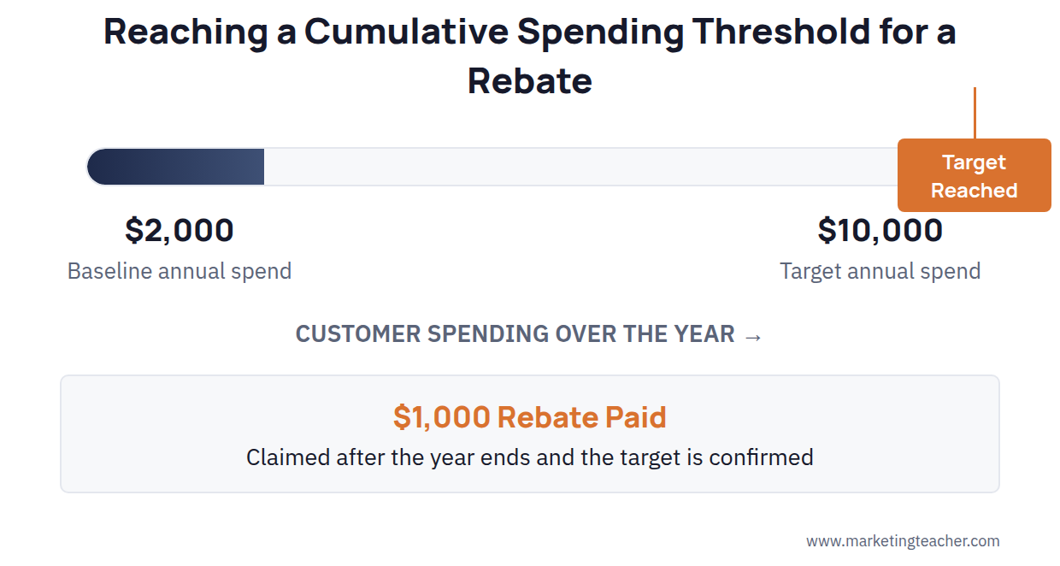The image size is (1060, 566).
Task: Click the empty portion of the progress bar
Action: click(580, 167)
